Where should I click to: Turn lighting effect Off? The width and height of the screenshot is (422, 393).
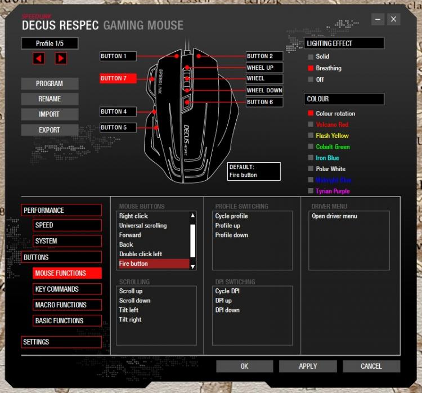316,79
